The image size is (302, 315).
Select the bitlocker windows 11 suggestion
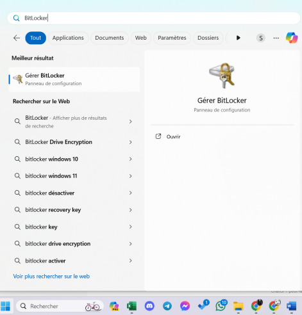pos(74,176)
